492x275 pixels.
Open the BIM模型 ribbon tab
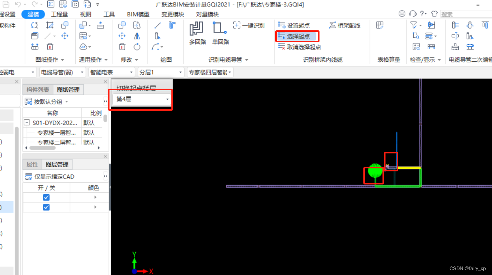[138, 14]
